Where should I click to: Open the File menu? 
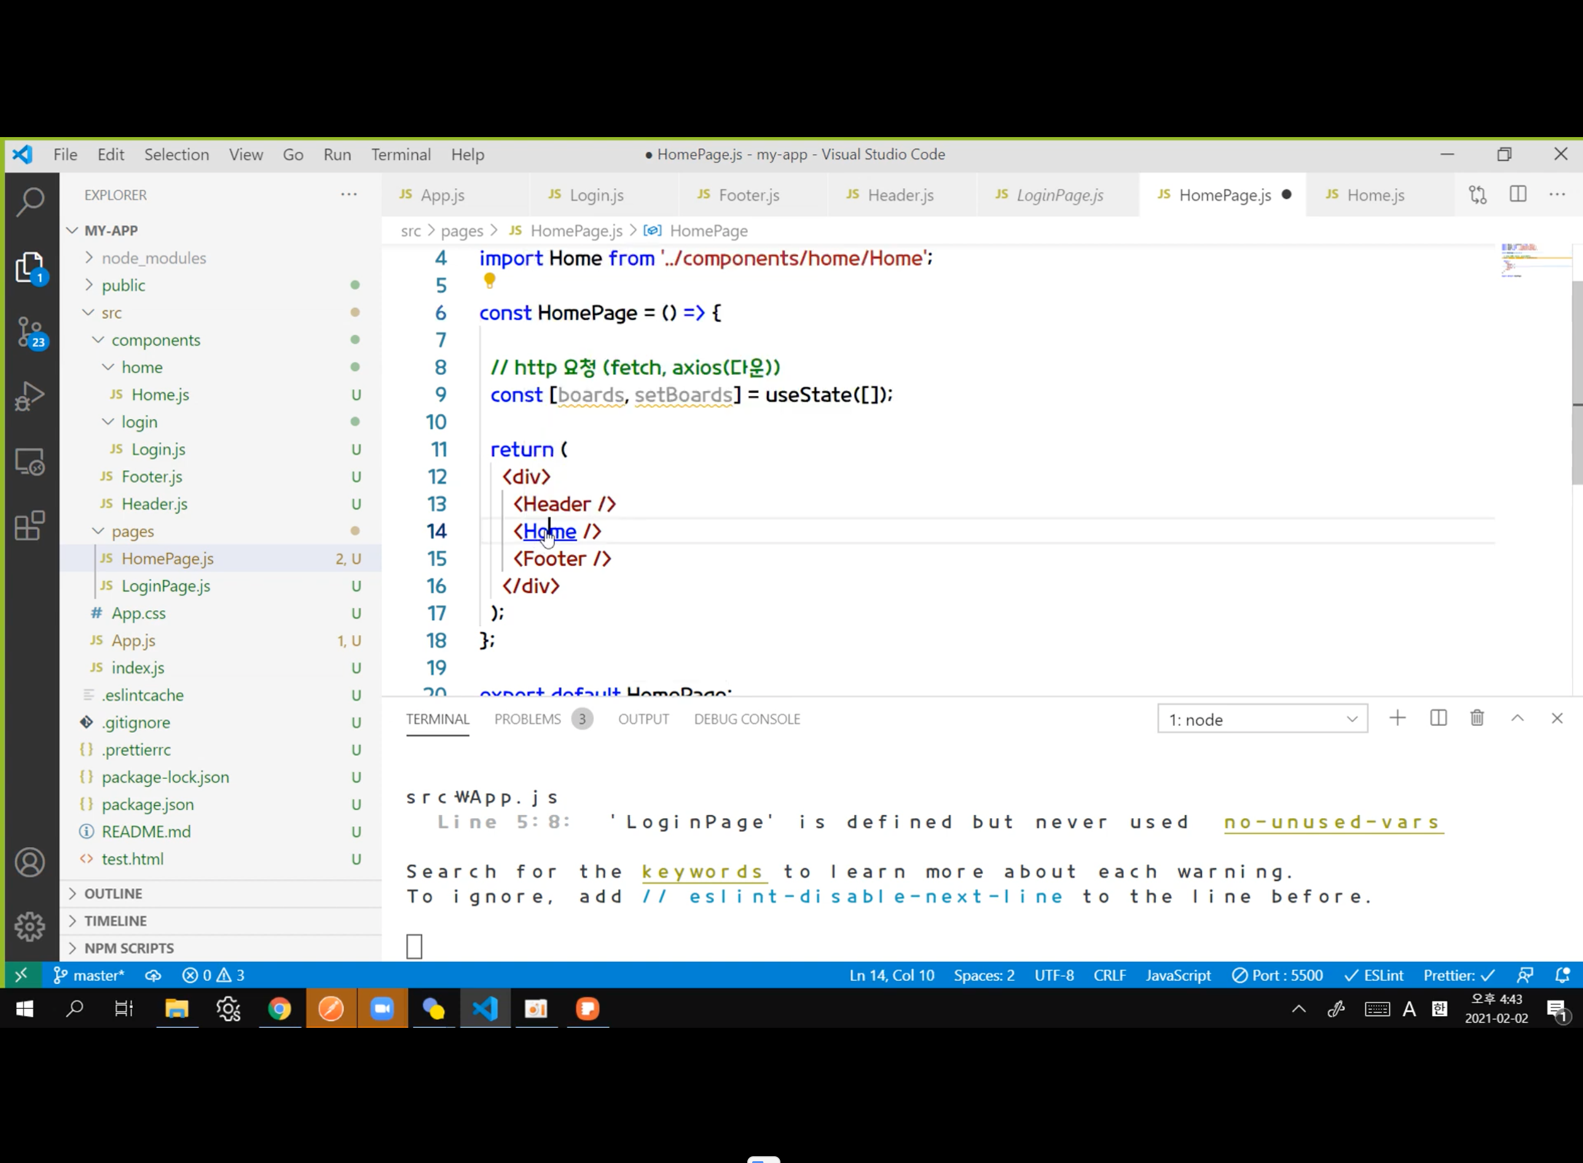point(66,154)
